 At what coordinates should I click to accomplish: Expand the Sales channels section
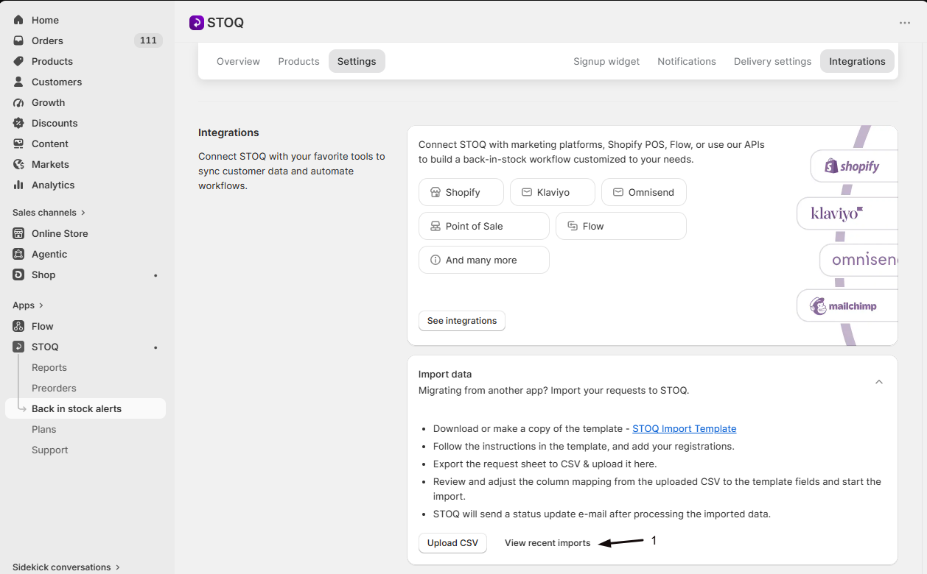click(x=49, y=213)
